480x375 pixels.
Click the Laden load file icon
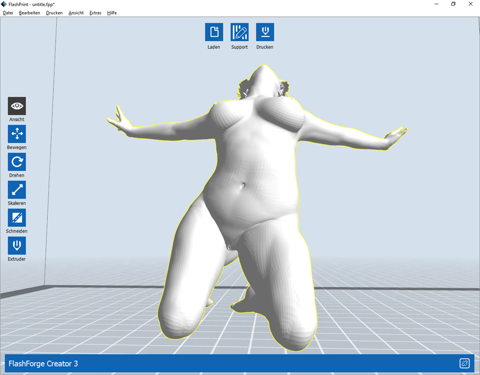pos(214,32)
